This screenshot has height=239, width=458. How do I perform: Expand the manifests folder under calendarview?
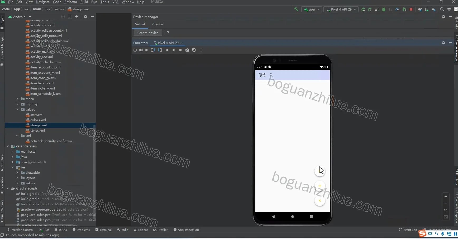tap(13, 152)
